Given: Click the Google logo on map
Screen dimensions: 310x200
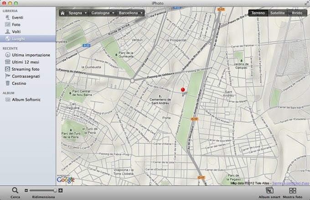Looking at the screenshot, I should 66,179.
